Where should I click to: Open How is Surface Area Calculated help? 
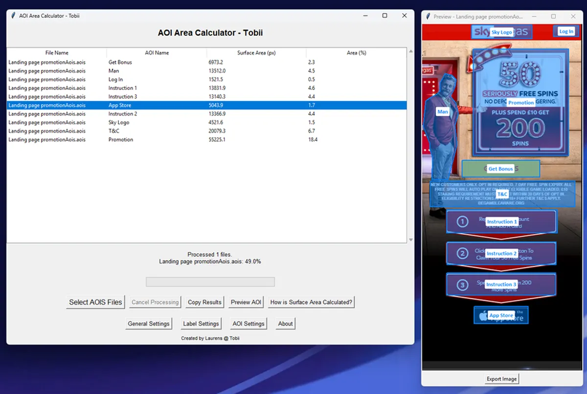pyautogui.click(x=311, y=302)
